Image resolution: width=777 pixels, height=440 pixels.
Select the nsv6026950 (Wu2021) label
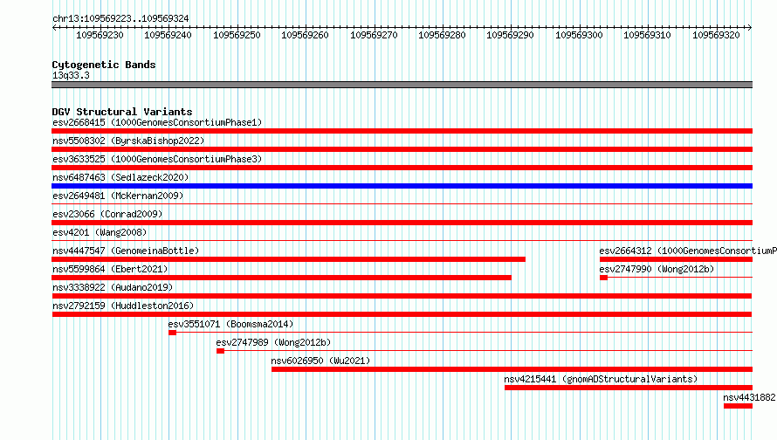pyautogui.click(x=320, y=361)
